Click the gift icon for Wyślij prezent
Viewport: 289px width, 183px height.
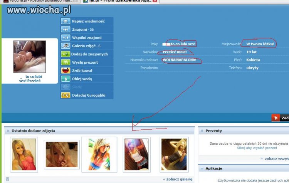tap(66, 62)
